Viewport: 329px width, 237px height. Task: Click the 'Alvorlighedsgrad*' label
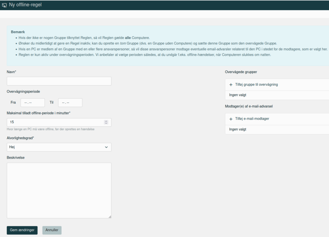click(x=20, y=138)
